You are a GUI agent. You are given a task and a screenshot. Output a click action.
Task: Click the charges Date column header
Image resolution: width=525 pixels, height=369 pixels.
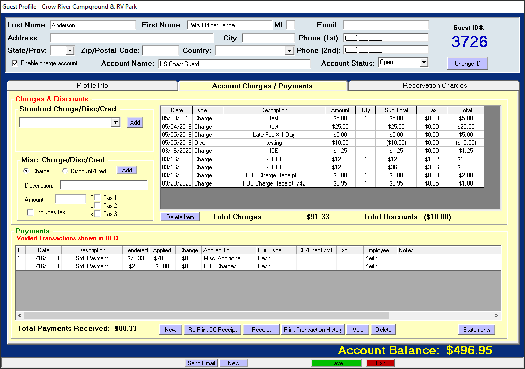177,110
